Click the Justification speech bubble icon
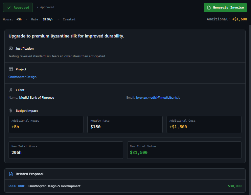Screen dimensions: 251x195 tap(11, 49)
